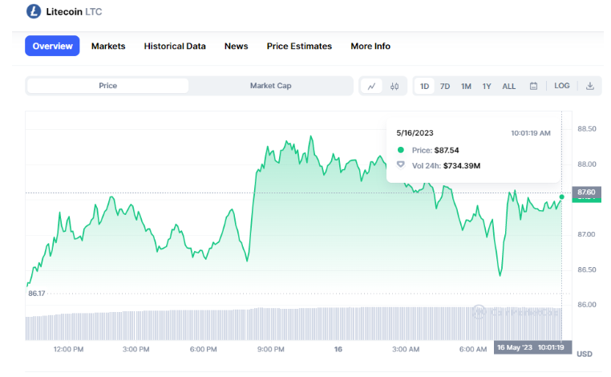Click the 6:00 PM axis label
The image size is (611, 377).
[203, 349]
